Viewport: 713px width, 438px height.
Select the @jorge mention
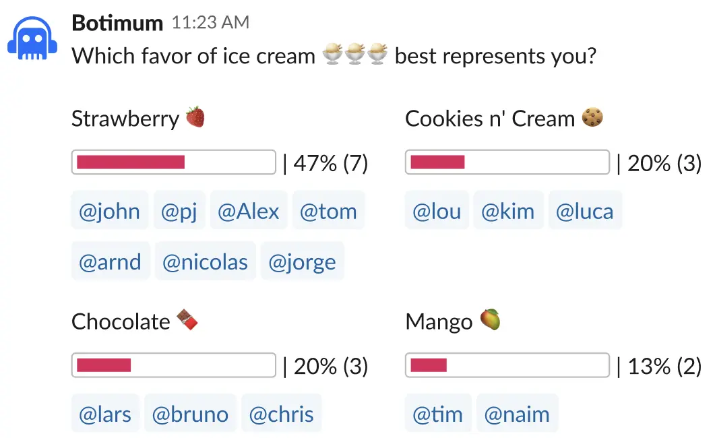click(x=303, y=261)
